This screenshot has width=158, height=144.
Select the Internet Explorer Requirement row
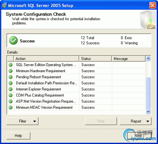coord(76,89)
